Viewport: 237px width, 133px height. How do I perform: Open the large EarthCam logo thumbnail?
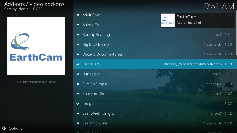(36, 46)
